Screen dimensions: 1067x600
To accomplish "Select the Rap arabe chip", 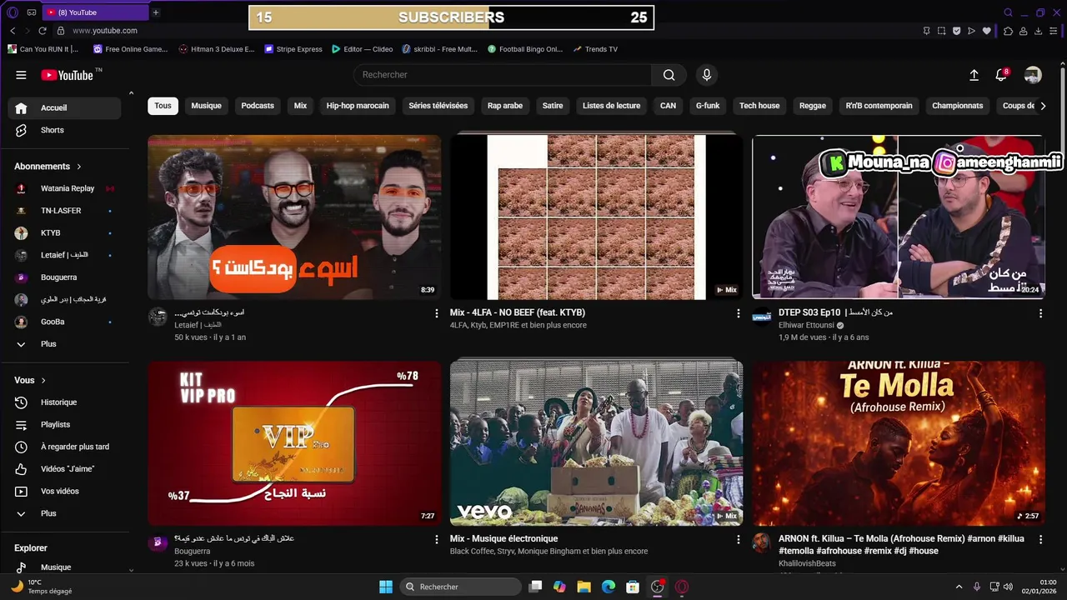I will [x=505, y=106].
